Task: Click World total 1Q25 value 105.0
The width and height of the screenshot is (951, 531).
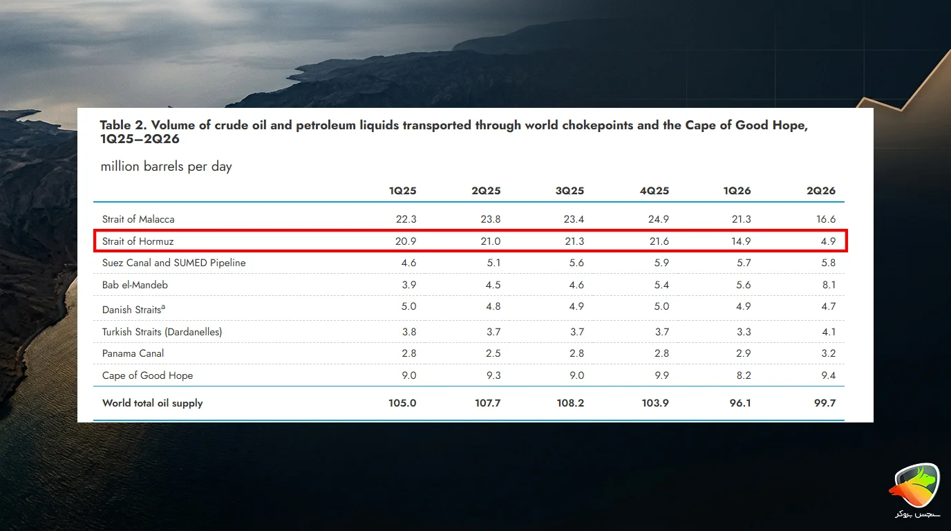Action: click(x=402, y=403)
